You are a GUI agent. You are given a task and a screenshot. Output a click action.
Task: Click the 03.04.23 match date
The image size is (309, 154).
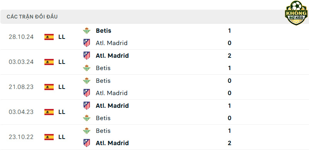point(21,112)
